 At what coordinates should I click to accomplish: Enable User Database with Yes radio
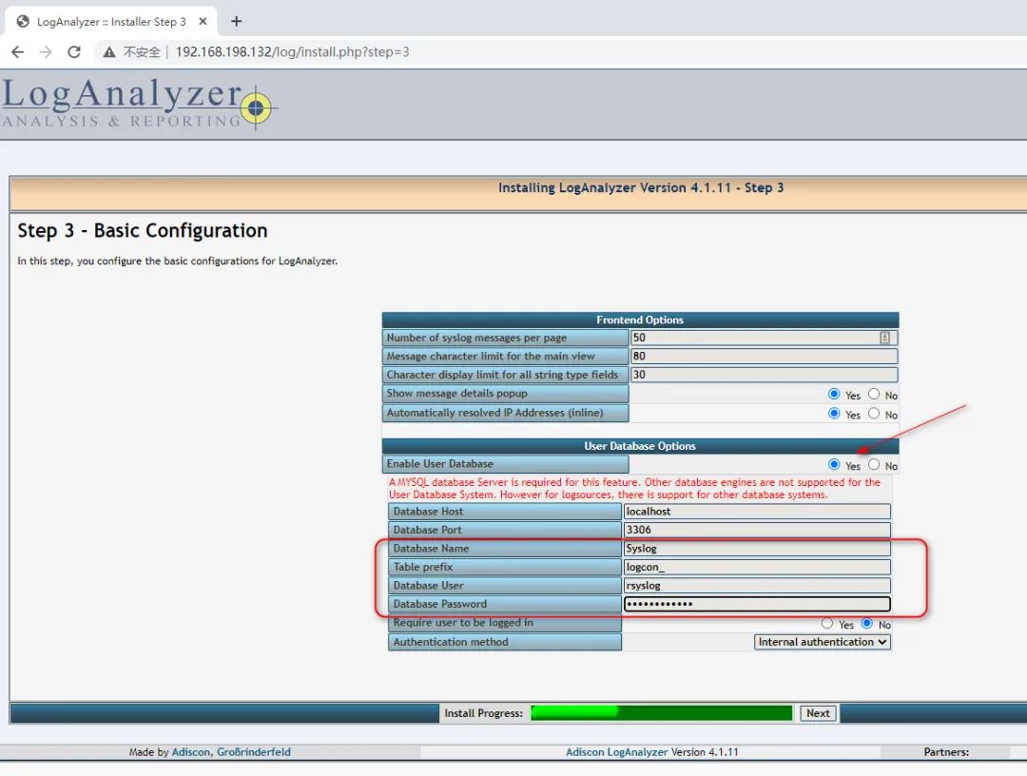[833, 465]
